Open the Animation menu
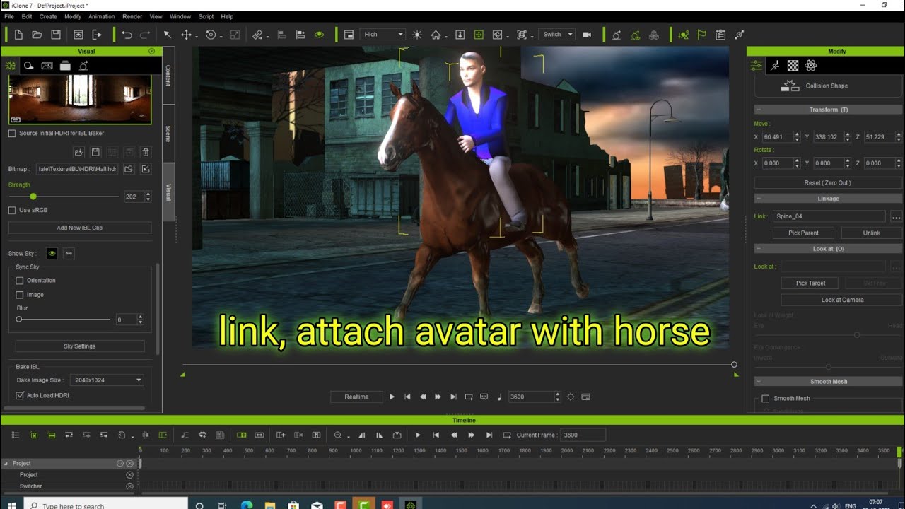 [x=102, y=16]
